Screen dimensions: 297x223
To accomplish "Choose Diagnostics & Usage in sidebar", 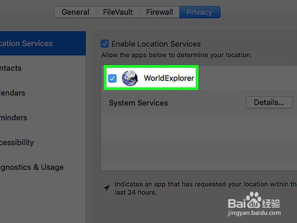I will pos(43,167).
